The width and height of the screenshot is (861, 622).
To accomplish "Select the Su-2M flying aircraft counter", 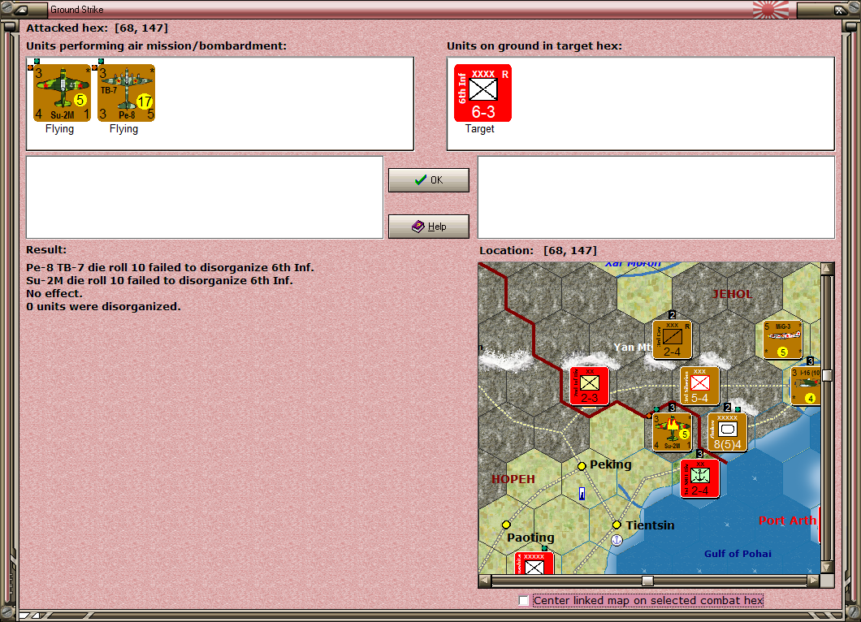I will pyautogui.click(x=62, y=93).
